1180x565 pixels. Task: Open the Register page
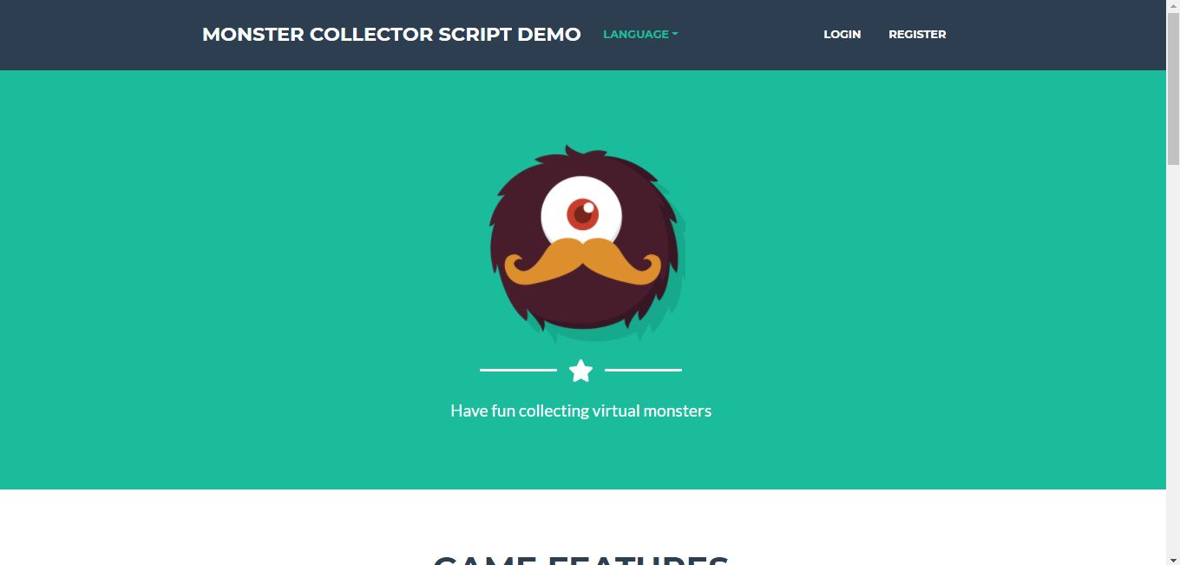click(x=917, y=35)
